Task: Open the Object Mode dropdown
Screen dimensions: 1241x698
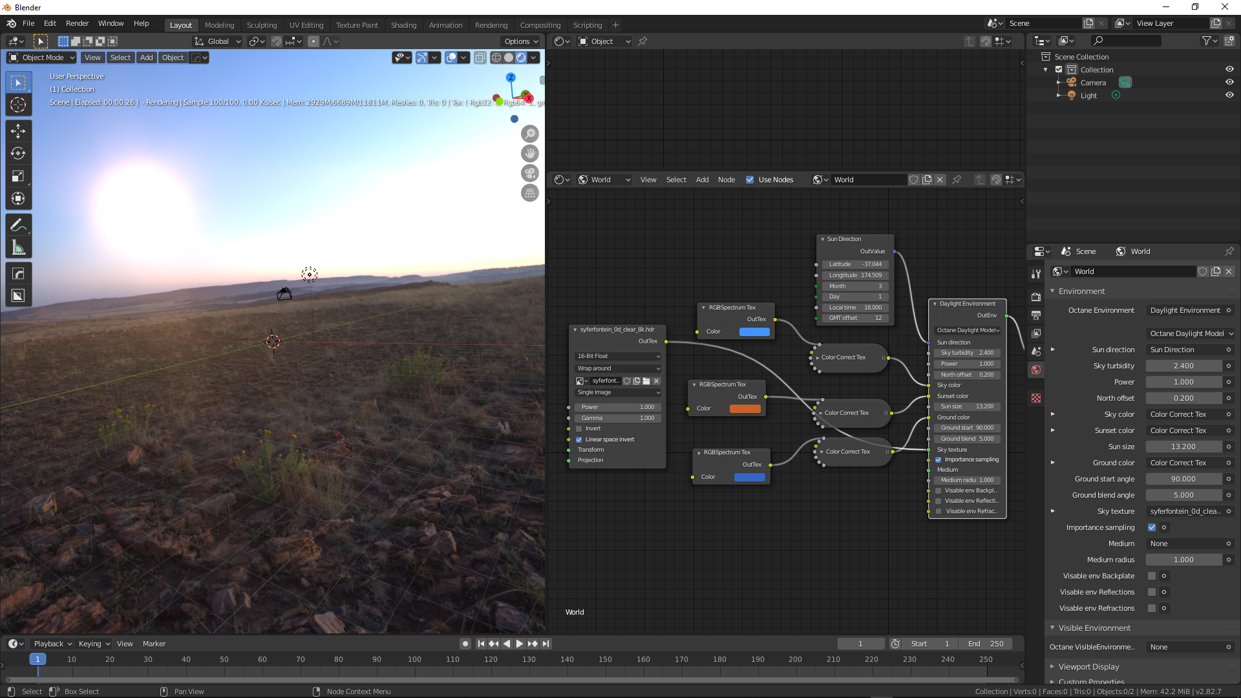Action: pyautogui.click(x=42, y=58)
